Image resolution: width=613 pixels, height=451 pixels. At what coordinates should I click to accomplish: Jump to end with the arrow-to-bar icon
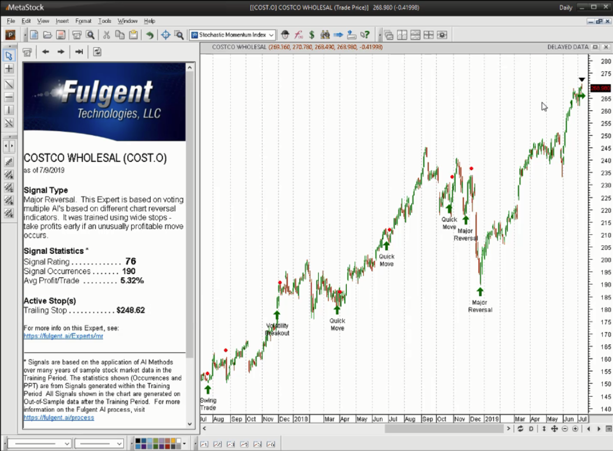coord(79,52)
